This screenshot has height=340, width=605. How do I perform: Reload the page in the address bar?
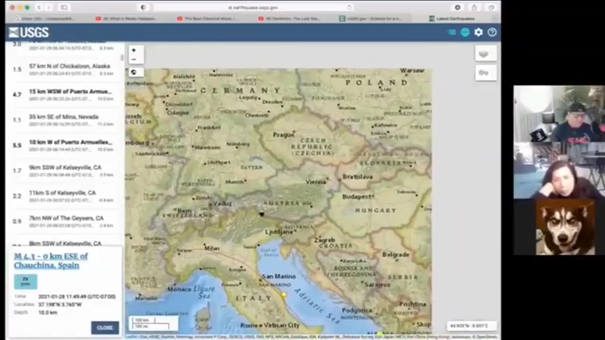click(349, 8)
